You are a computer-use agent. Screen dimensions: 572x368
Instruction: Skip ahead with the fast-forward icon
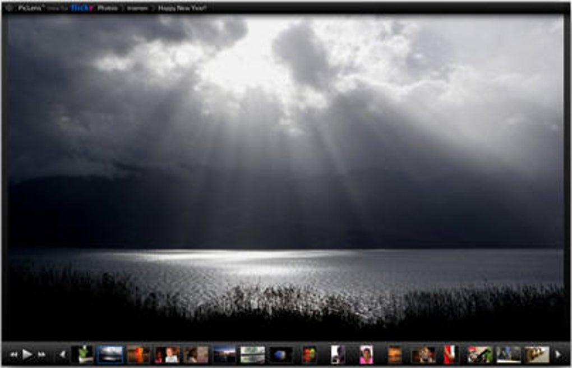point(41,353)
